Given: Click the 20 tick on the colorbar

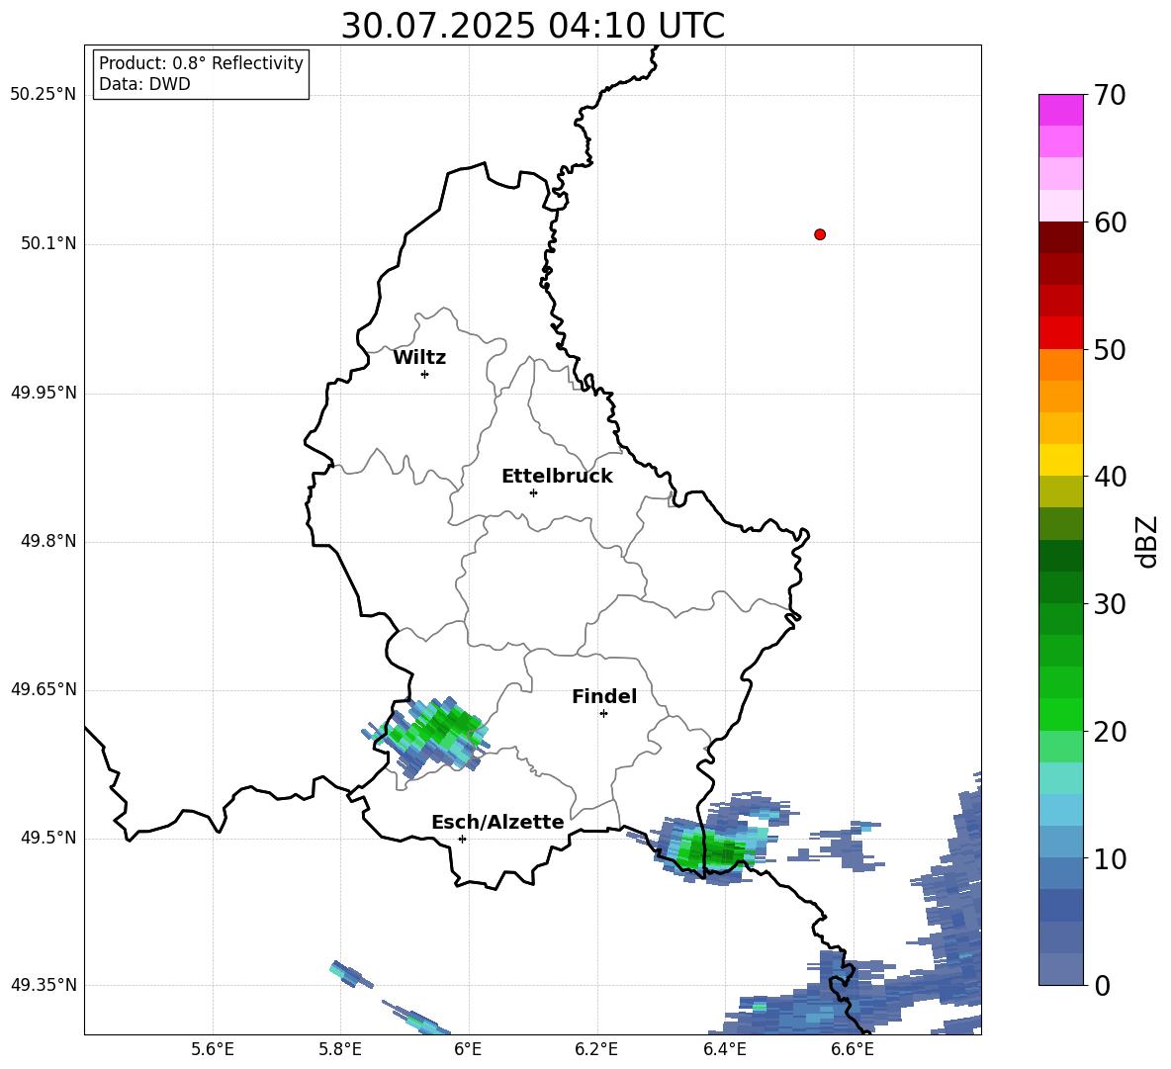Looking at the screenshot, I should click(1110, 732).
